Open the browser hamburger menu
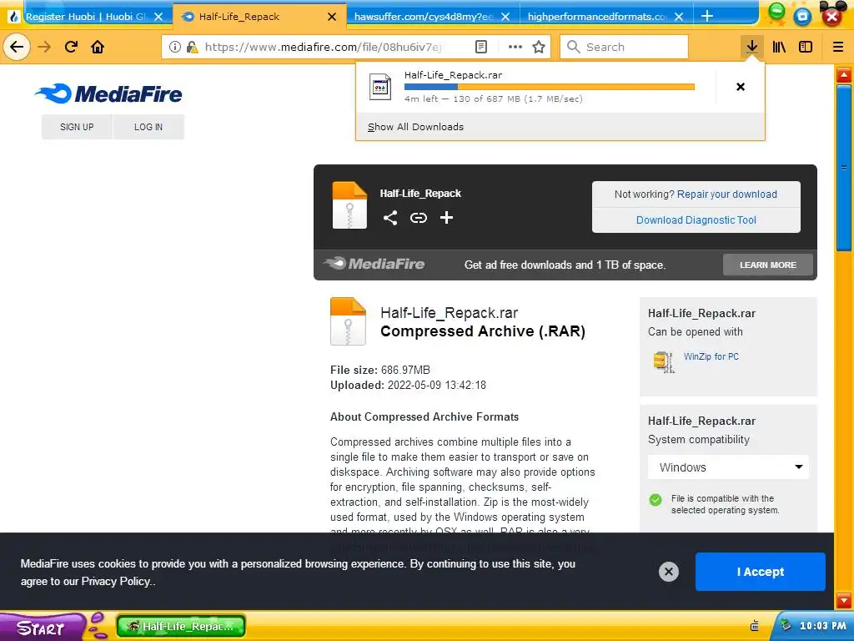This screenshot has height=641, width=854. click(838, 47)
